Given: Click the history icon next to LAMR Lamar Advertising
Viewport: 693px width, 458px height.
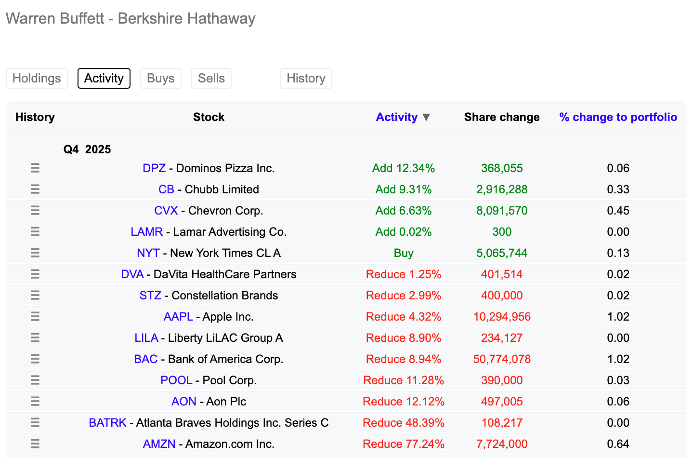Looking at the screenshot, I should [x=35, y=231].
